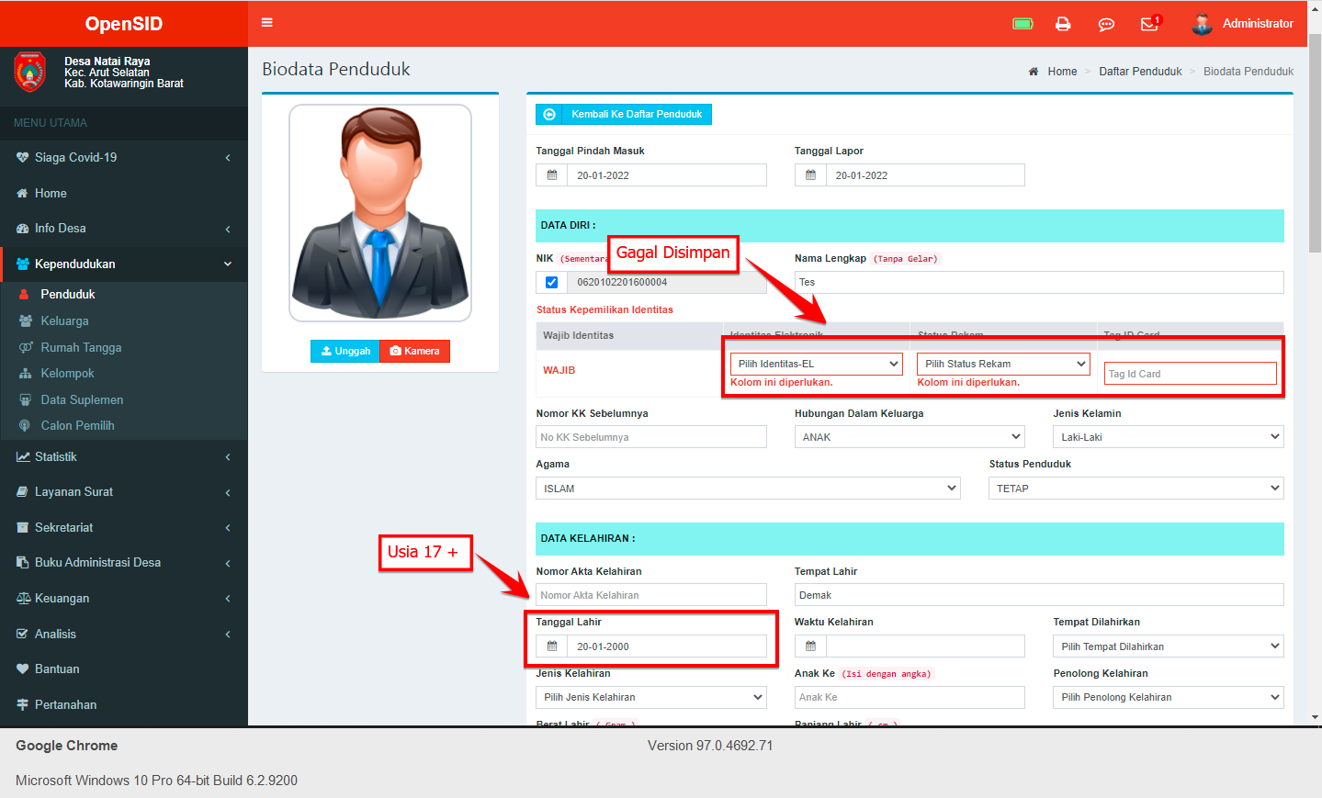Click the Desa Natai Raya emblem logo
This screenshot has width=1322, height=798.
click(x=29, y=72)
